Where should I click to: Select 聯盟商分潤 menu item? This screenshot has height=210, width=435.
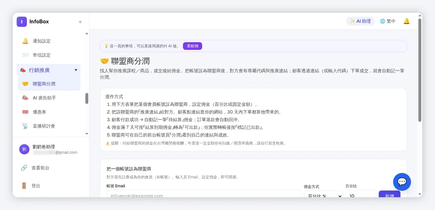(x=49, y=84)
